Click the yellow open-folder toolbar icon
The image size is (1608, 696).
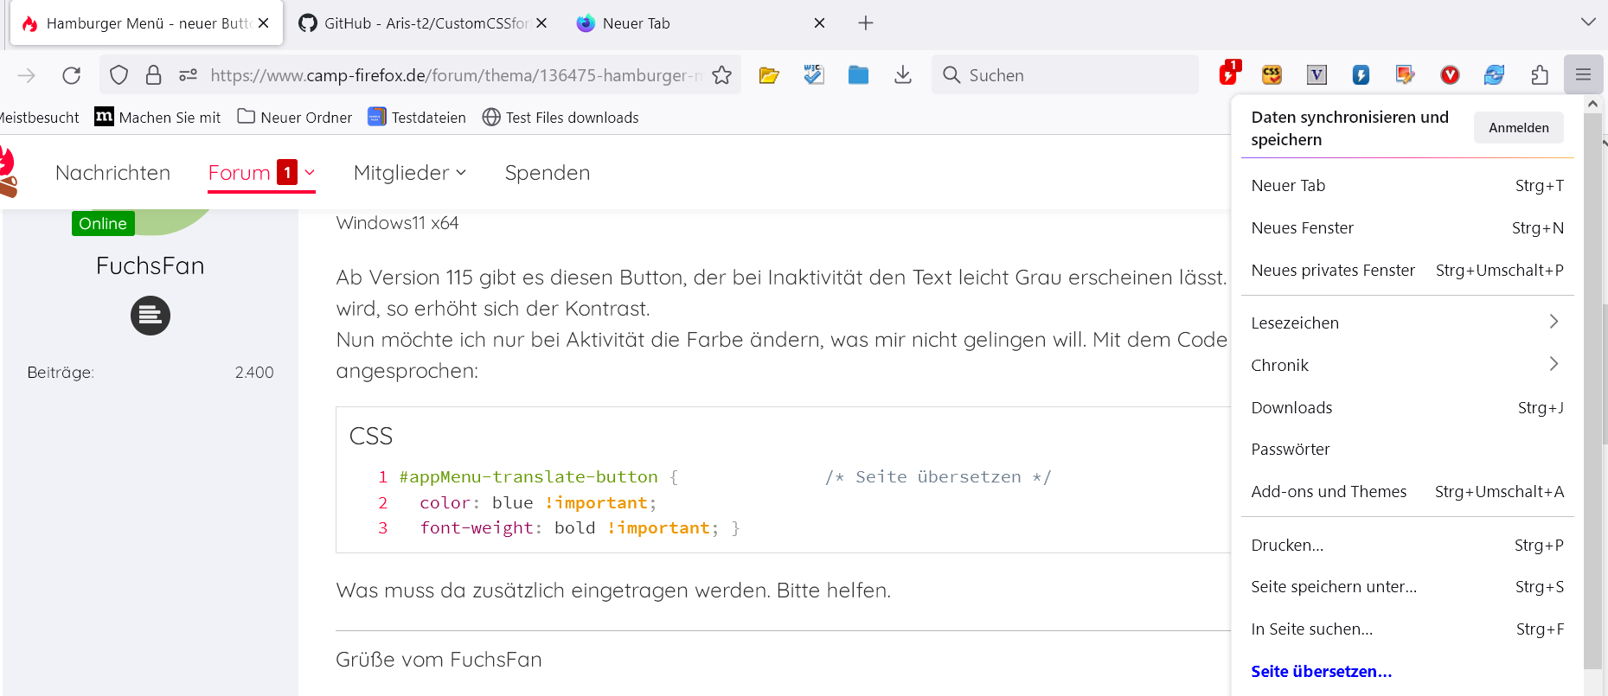tap(769, 75)
